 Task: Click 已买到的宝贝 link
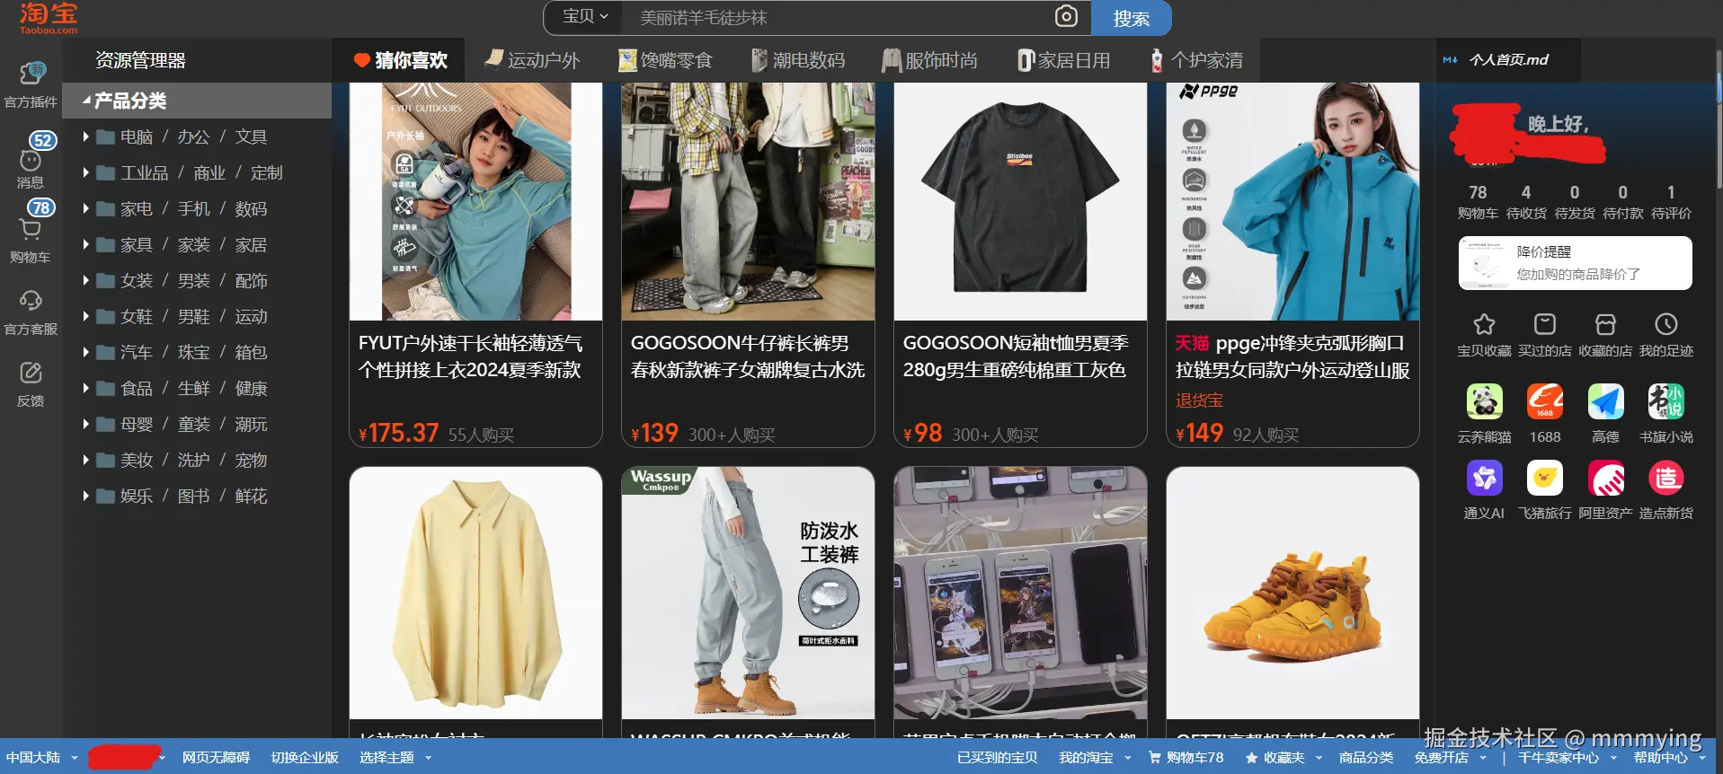(x=997, y=758)
